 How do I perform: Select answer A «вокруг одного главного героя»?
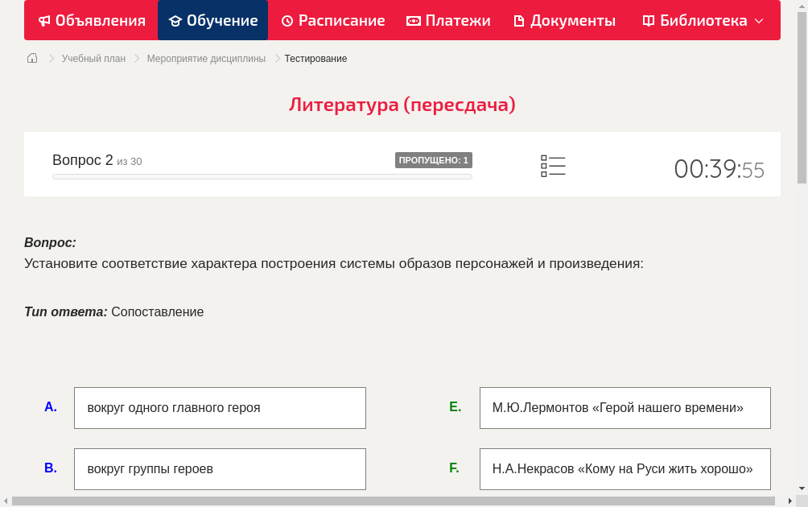coord(220,408)
